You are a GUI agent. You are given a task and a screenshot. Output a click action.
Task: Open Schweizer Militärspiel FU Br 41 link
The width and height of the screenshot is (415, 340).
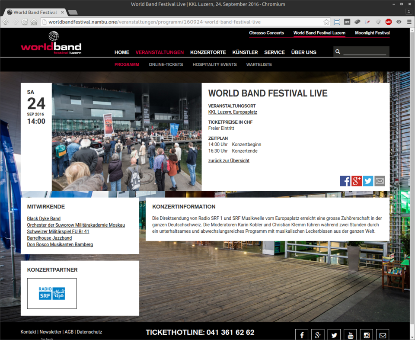[x=58, y=231]
